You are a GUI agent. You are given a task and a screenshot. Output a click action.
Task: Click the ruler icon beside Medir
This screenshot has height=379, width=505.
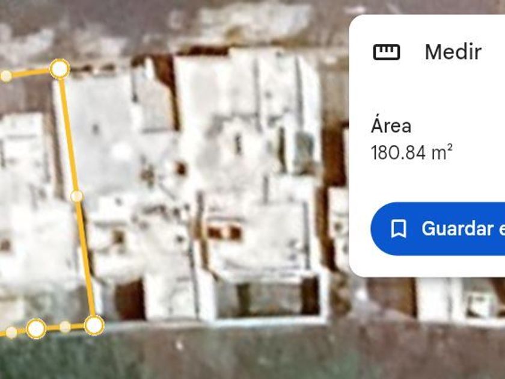pyautogui.click(x=387, y=52)
